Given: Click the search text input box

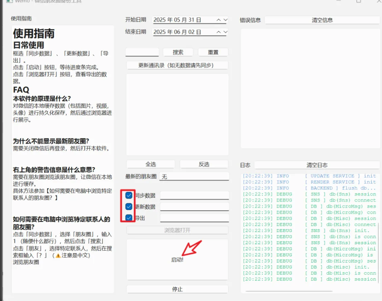Looking at the screenshot, I should (142, 52).
